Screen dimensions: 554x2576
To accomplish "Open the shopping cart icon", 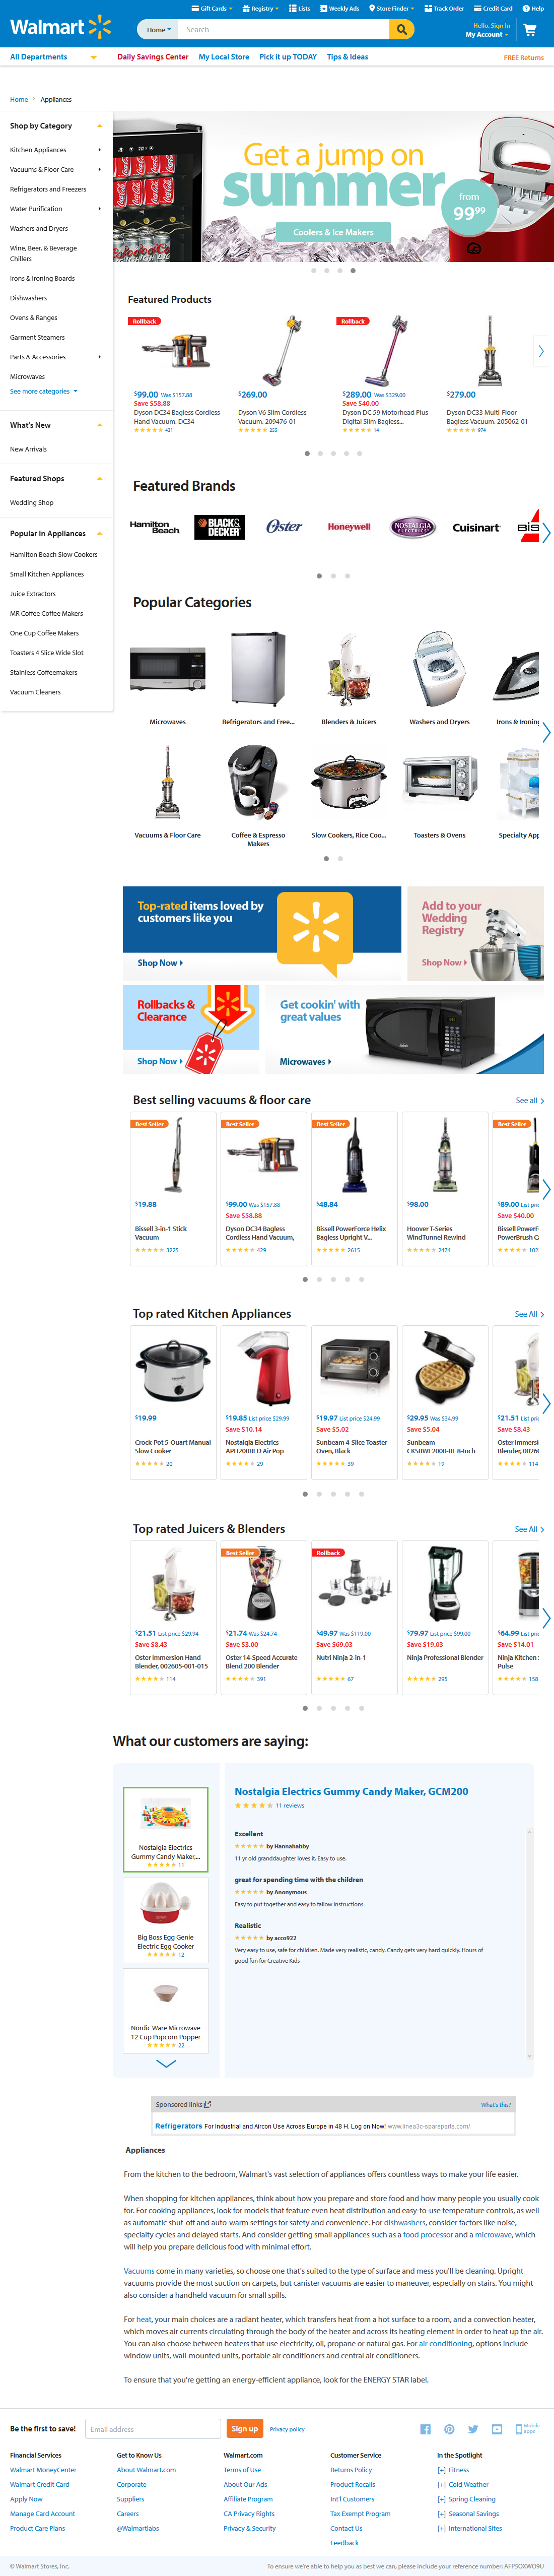I will point(530,30).
